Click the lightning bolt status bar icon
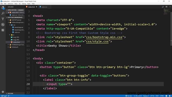Image resolution: width=172 pixels, height=97 pixels. click(x=9, y=96)
